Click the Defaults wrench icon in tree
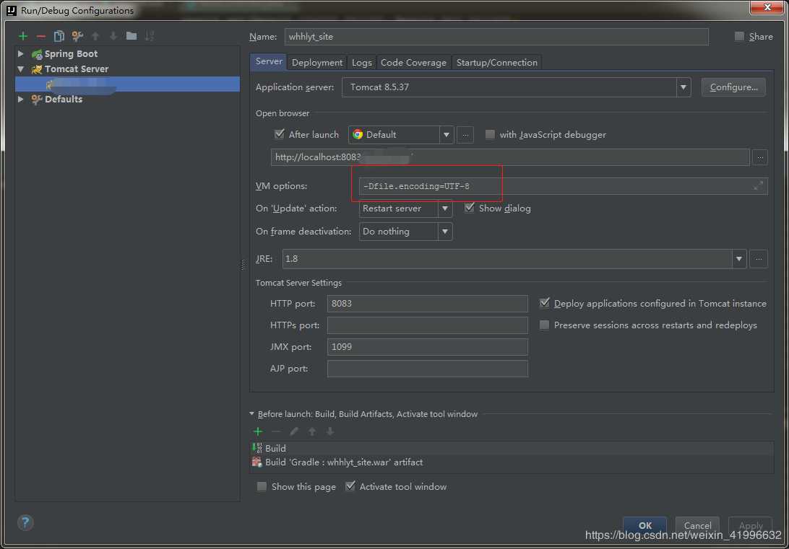This screenshot has width=789, height=549. [x=37, y=100]
